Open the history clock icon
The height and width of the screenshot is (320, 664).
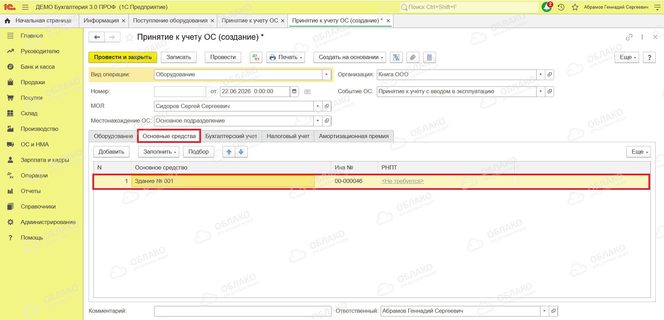[561, 7]
